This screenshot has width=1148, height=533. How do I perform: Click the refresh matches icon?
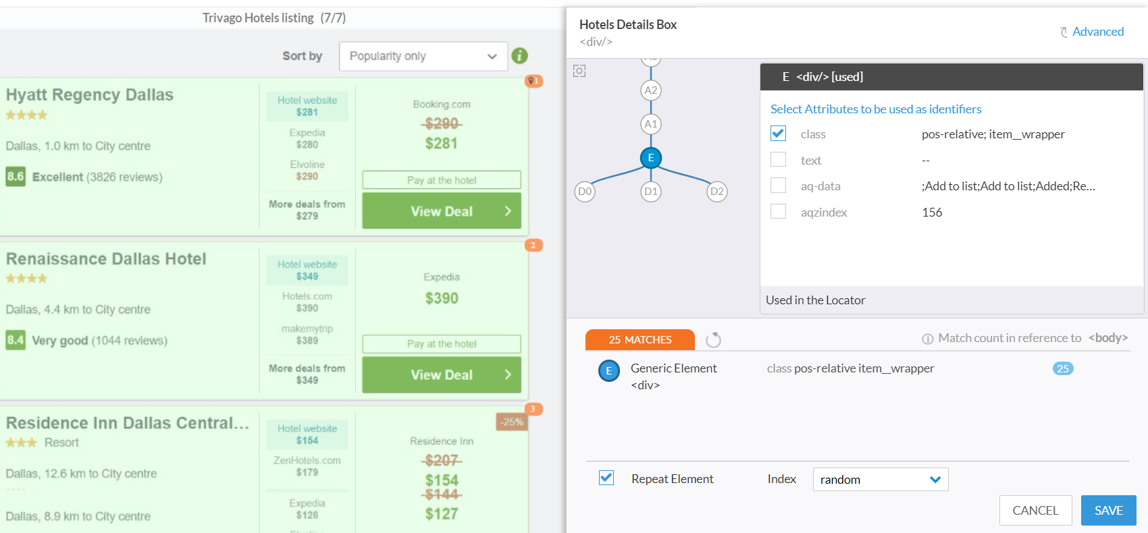tap(713, 340)
